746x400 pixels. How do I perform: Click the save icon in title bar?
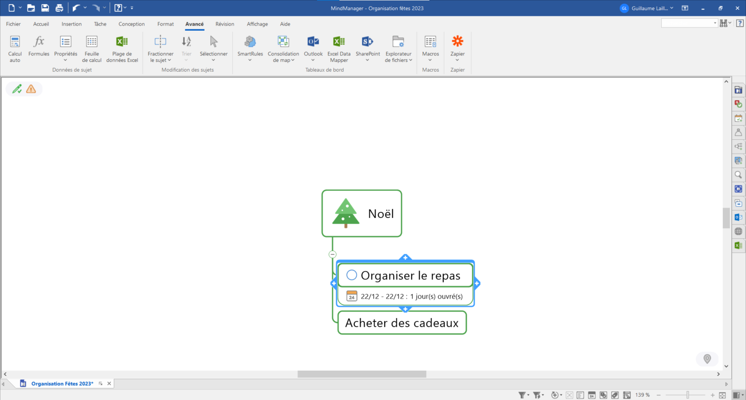[x=45, y=8]
